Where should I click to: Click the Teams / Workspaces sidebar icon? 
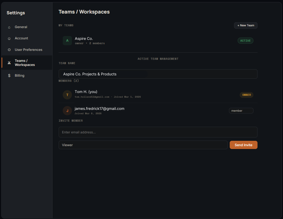(x=9, y=63)
